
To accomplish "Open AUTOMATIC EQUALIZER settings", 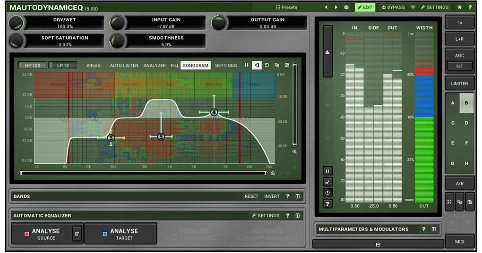I will click(266, 216).
